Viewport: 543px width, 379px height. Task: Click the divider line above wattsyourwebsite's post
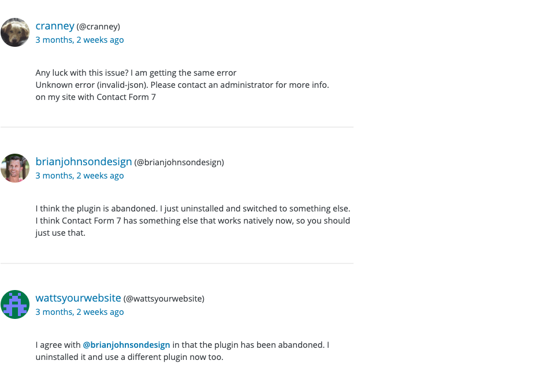click(x=177, y=263)
